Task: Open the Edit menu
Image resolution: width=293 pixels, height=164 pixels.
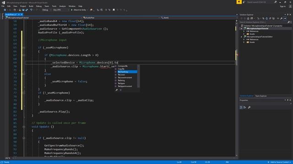Action: point(9,6)
